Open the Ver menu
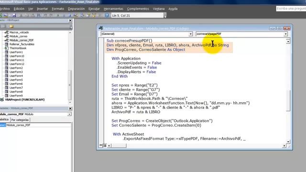Image resolution: width=306 pixels, height=172 pixels. pyautogui.click(x=31, y=9)
